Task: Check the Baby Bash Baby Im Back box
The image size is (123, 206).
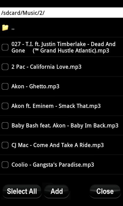Action: click(5, 125)
